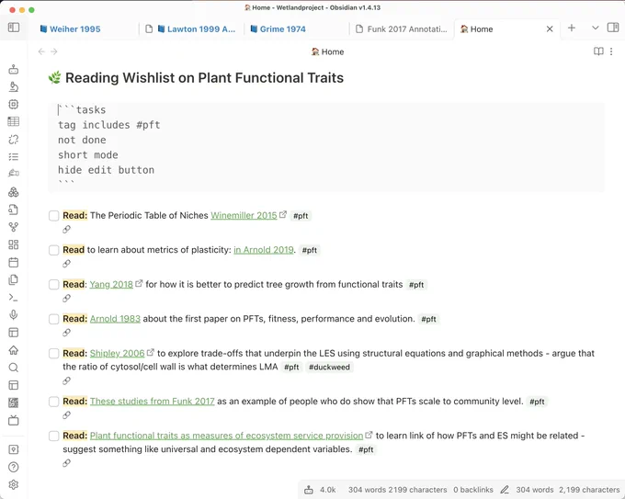Click '0 backlinks' in status bar
The width and height of the screenshot is (625, 499).
[473, 490]
